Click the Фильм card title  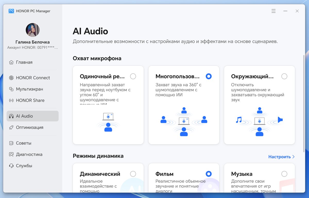(165, 174)
